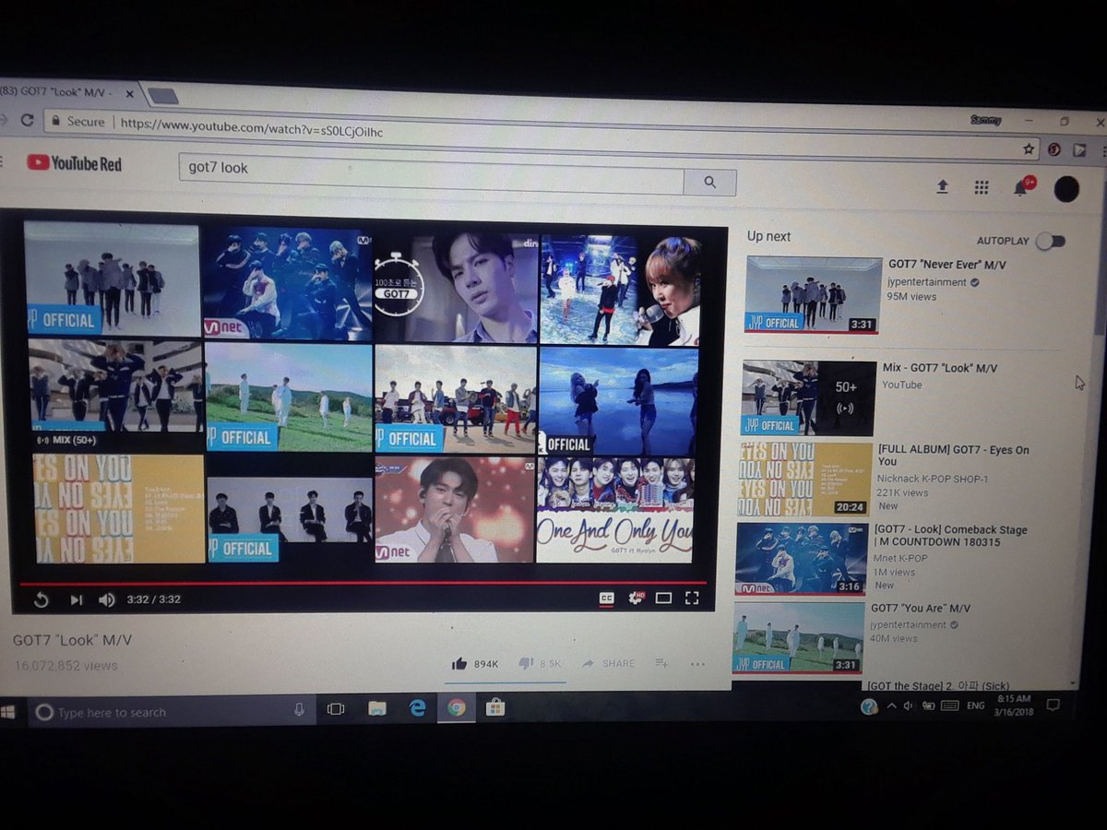Show hidden tray icons chevron
Image resolution: width=1107 pixels, height=830 pixels.
click(891, 705)
